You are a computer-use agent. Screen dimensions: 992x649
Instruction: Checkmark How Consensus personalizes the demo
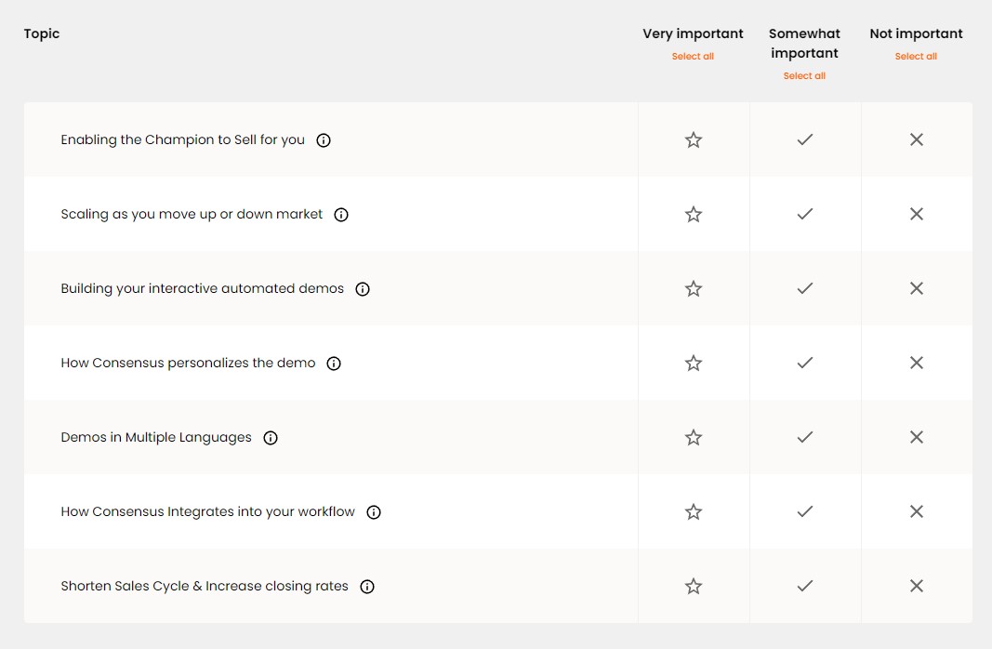(x=805, y=363)
